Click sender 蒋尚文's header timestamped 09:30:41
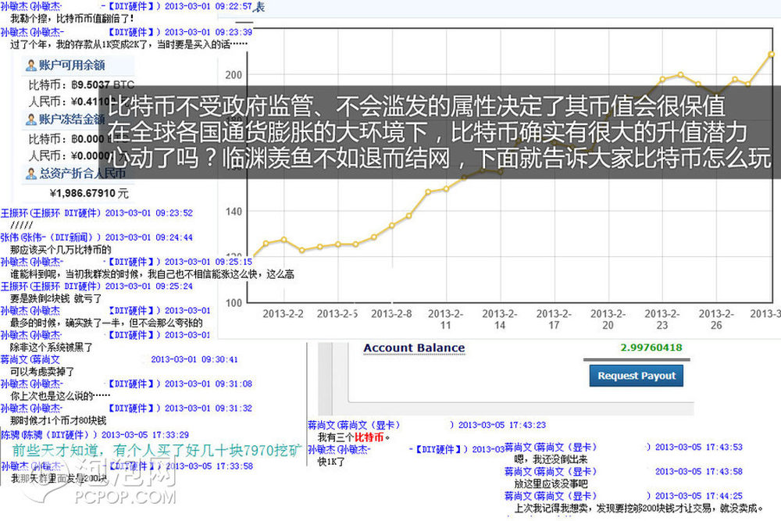 [x=119, y=359]
